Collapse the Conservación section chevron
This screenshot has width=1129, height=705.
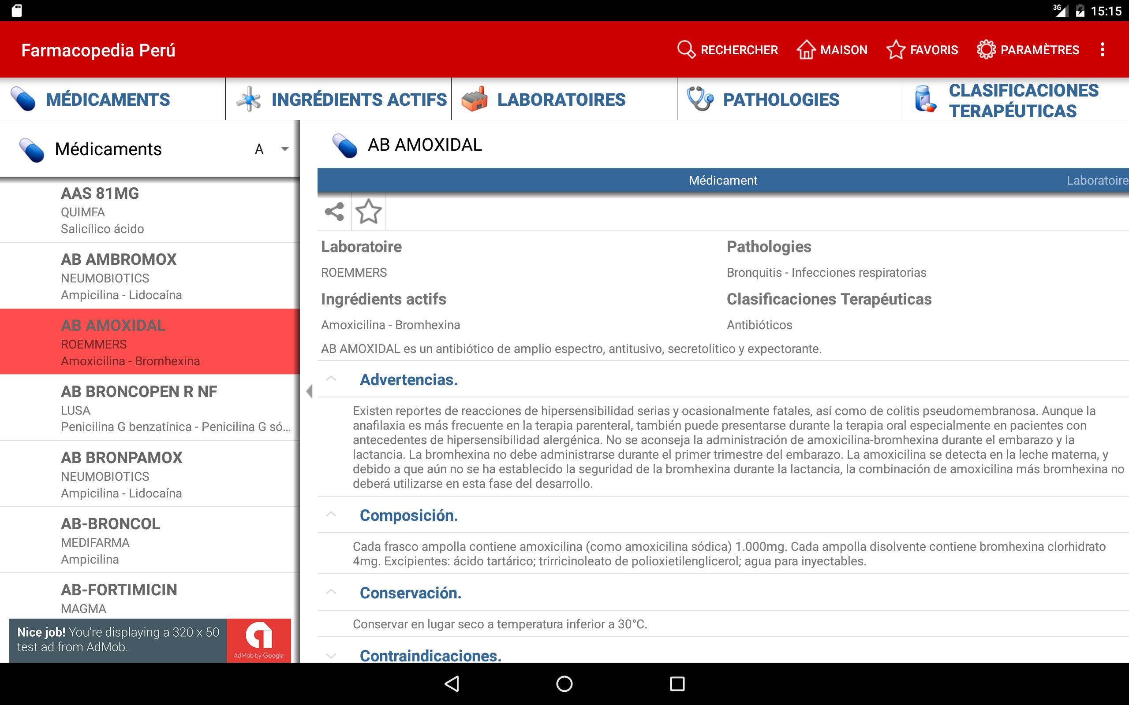pyautogui.click(x=331, y=592)
